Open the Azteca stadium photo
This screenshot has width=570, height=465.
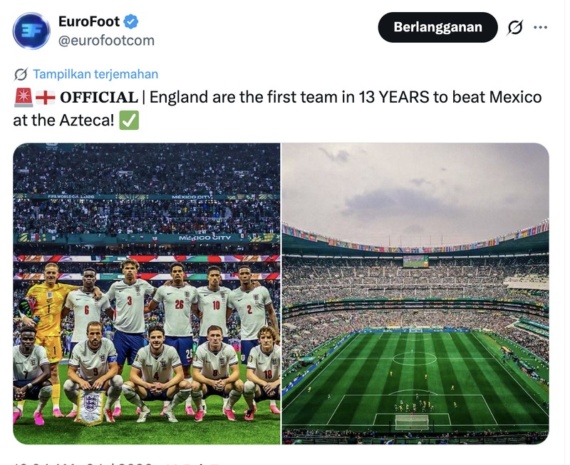[415, 294]
